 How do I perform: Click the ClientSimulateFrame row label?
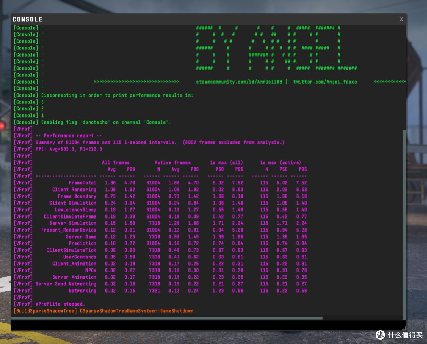[x=70, y=217]
